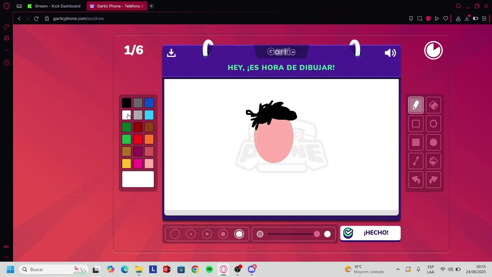The height and width of the screenshot is (277, 492).
Task: Pick the yellow color swatch
Action: coord(126,164)
